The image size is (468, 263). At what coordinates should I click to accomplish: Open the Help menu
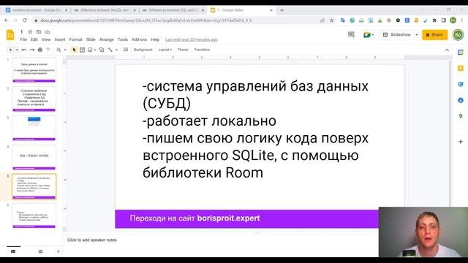[155, 39]
